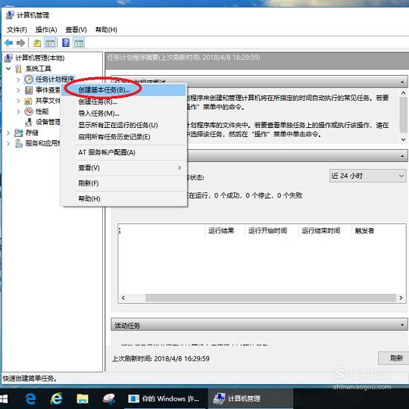
Task: Toggle the Show/Hide Action Pane icon
Action: [x=79, y=43]
